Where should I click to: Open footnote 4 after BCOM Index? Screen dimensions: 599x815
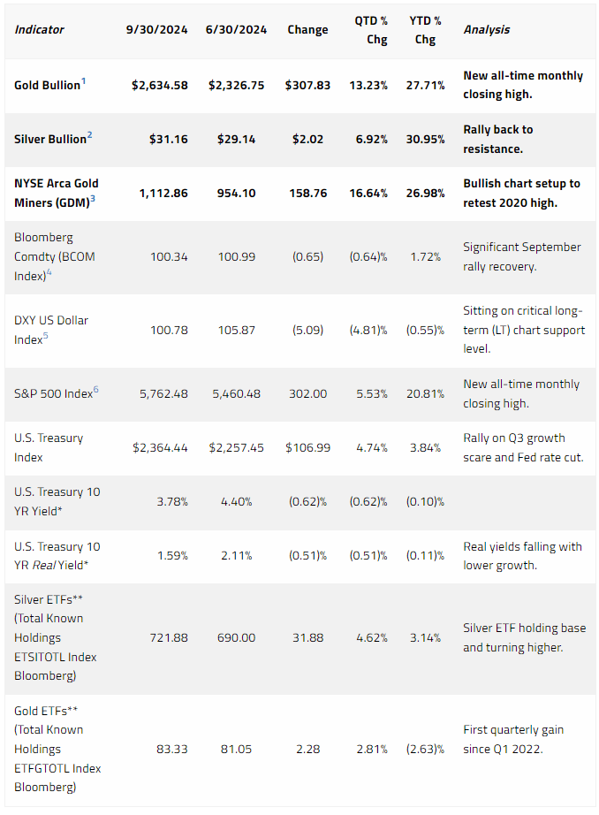49,272
